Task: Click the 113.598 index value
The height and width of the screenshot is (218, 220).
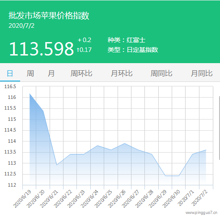Action: point(42,49)
